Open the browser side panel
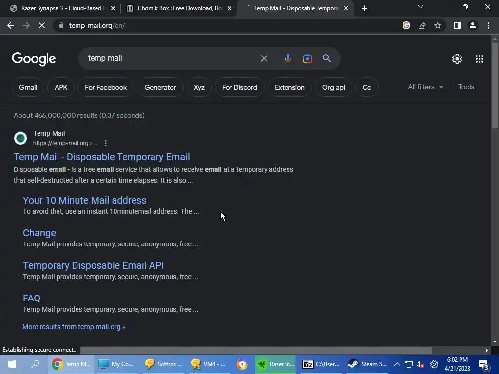The image size is (499, 374). pos(457,25)
